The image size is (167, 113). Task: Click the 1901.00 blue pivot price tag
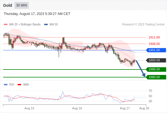click(156, 50)
